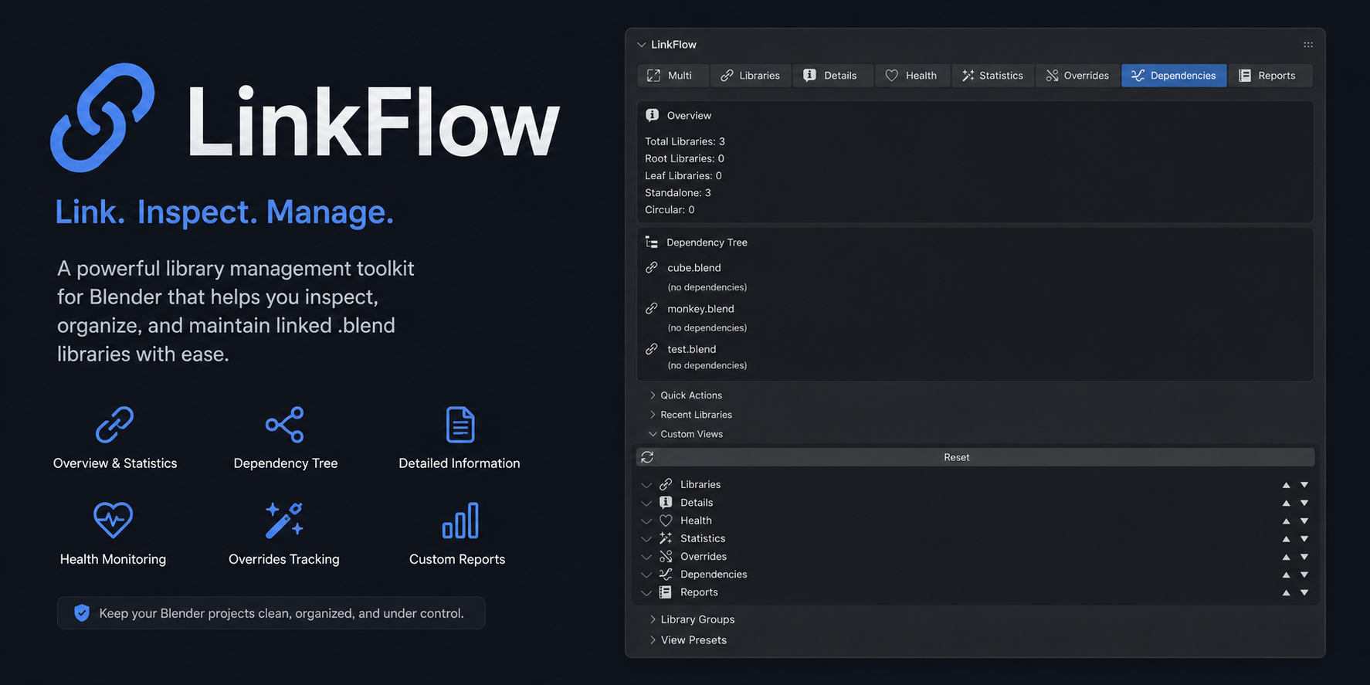Click the Overview info icon
Screen dimensions: 1370x685
pyautogui.click(x=653, y=115)
